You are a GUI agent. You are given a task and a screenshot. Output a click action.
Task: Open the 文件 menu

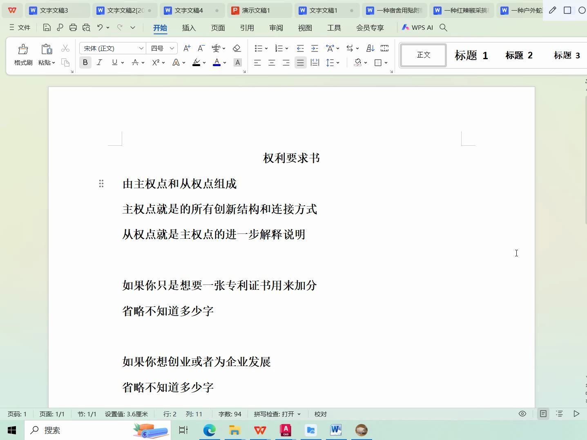point(20,27)
